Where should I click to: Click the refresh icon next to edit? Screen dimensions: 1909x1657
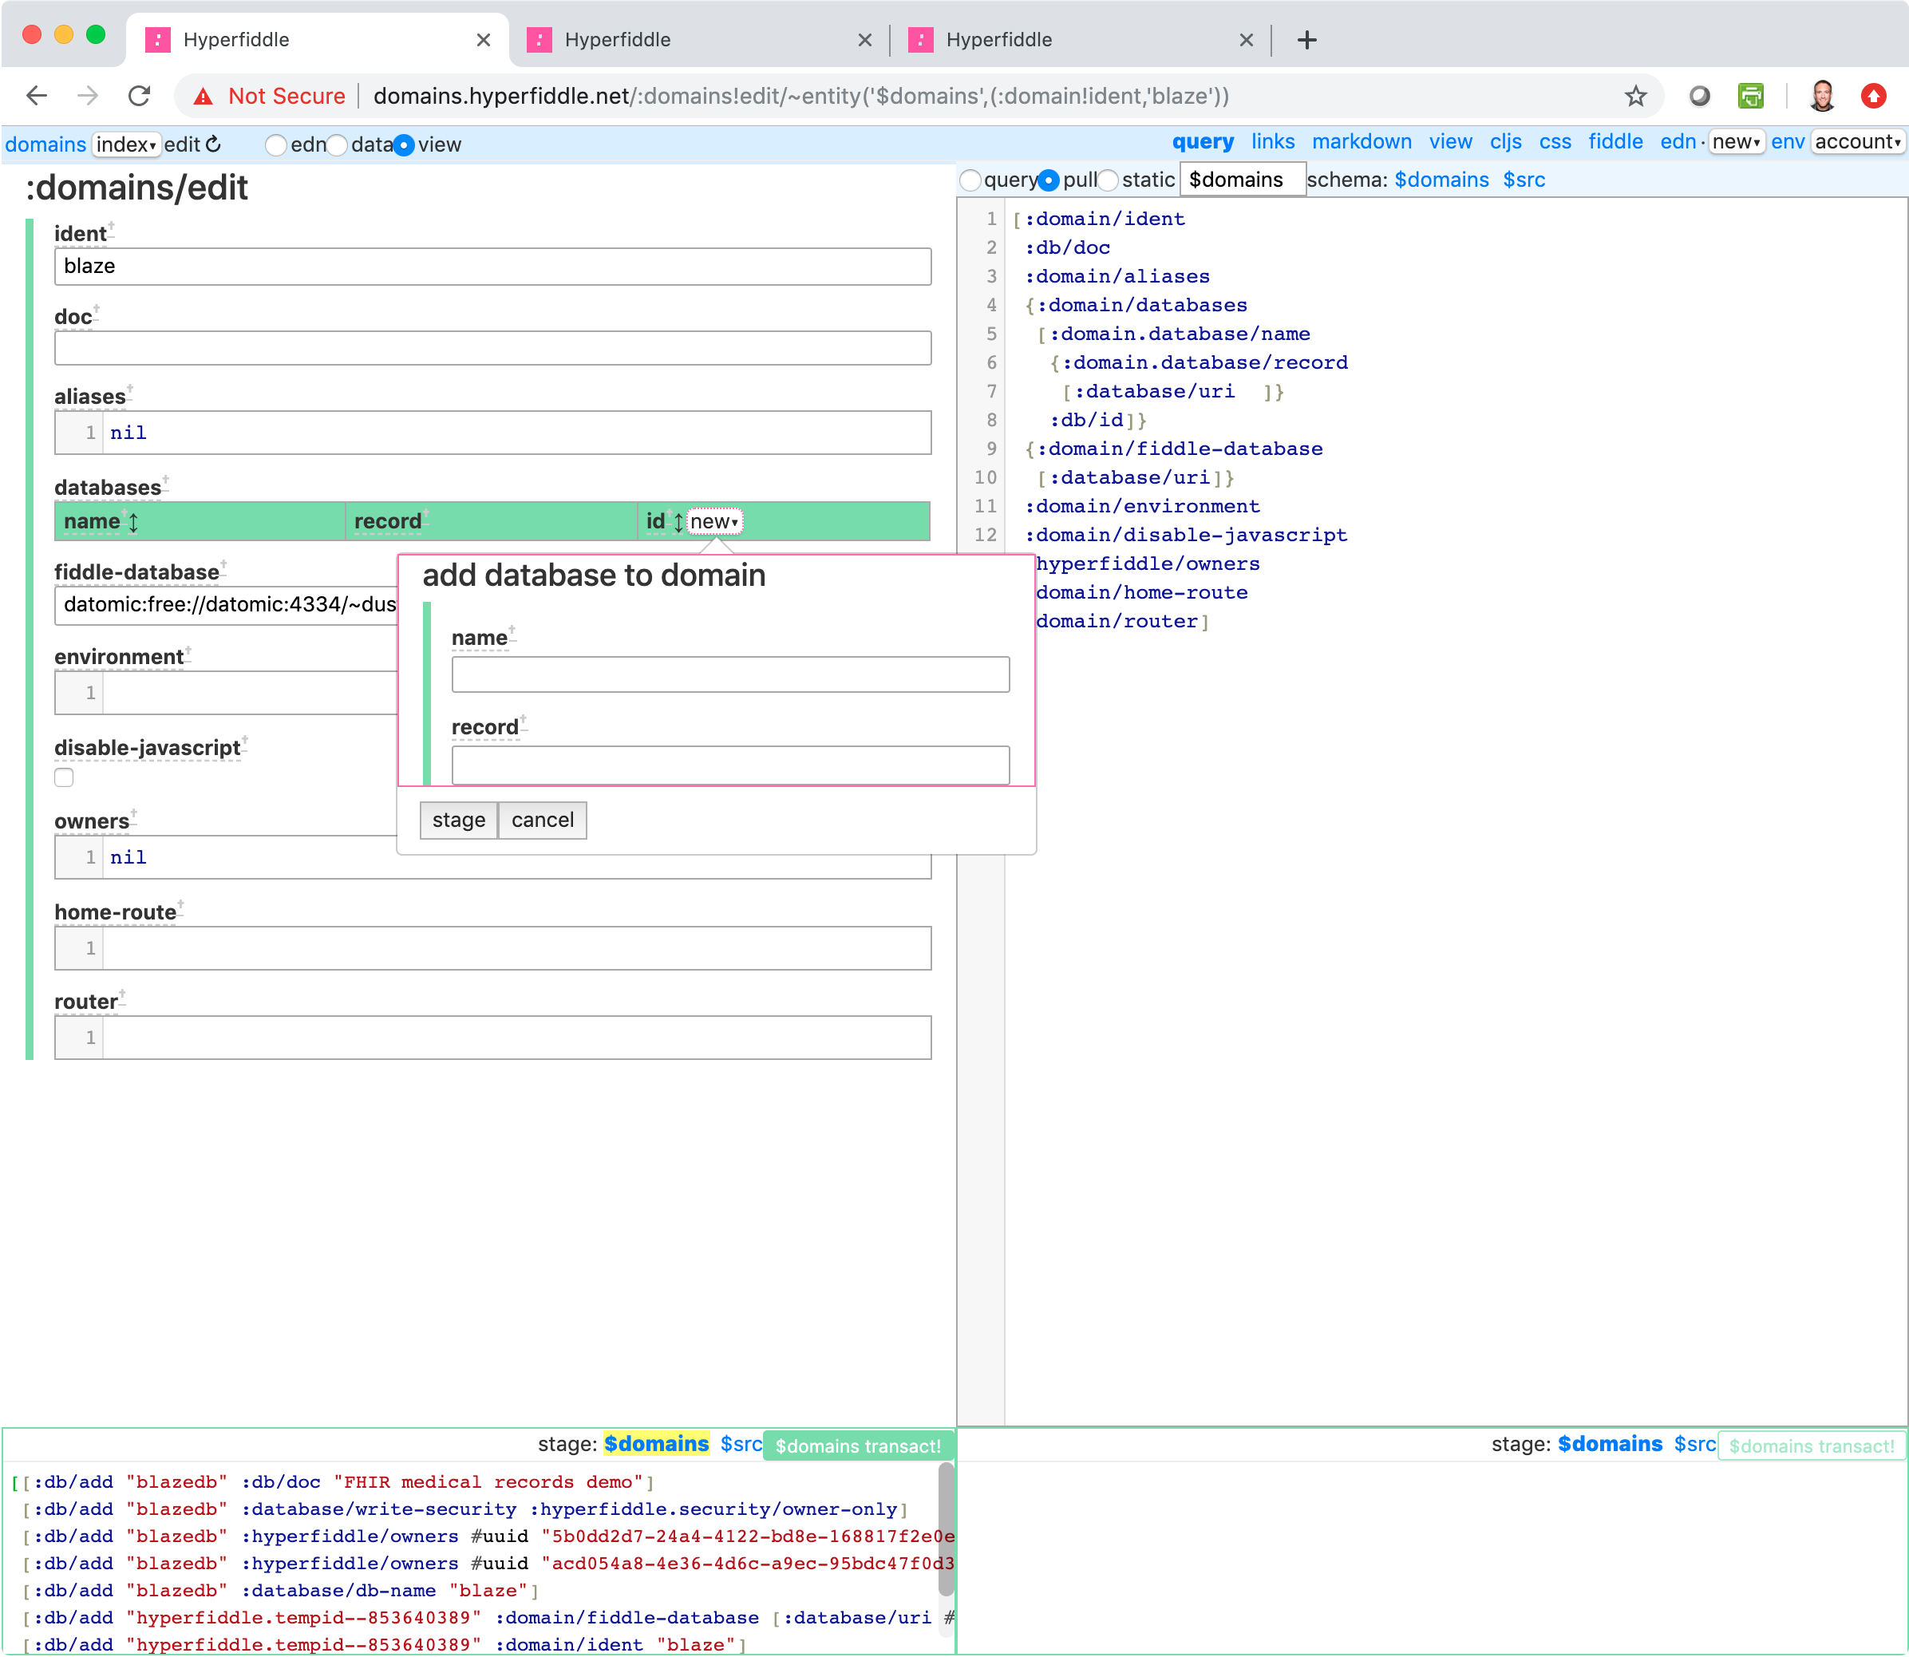(214, 144)
